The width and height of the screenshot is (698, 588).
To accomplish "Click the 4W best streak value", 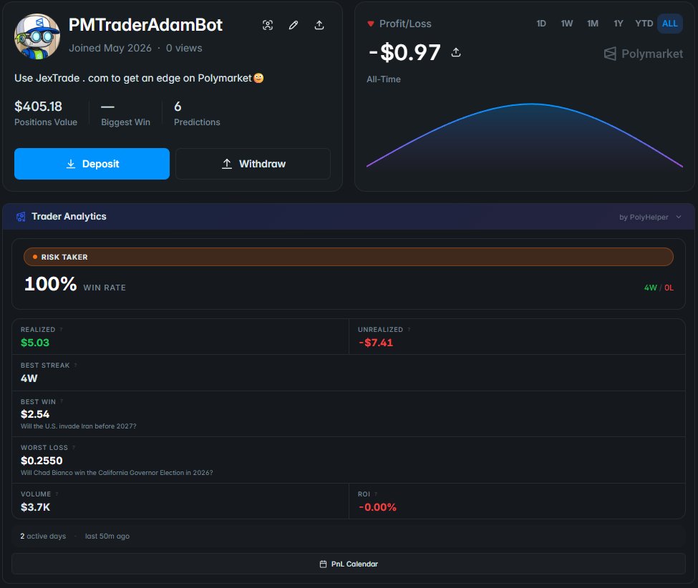I will [29, 378].
